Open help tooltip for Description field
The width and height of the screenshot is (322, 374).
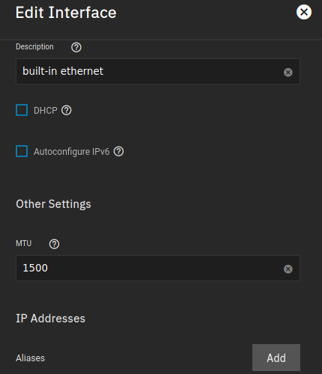click(76, 47)
